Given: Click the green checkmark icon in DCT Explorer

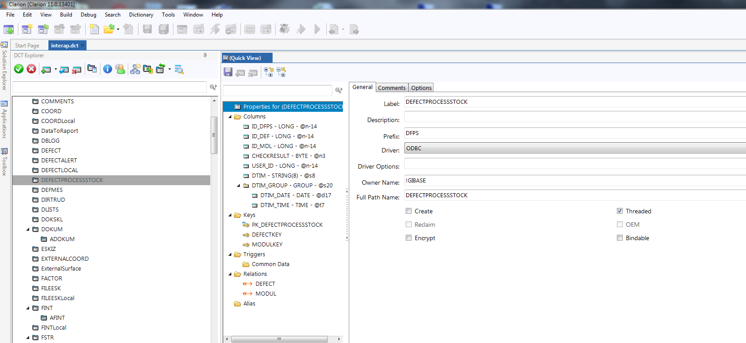Looking at the screenshot, I should tap(19, 69).
